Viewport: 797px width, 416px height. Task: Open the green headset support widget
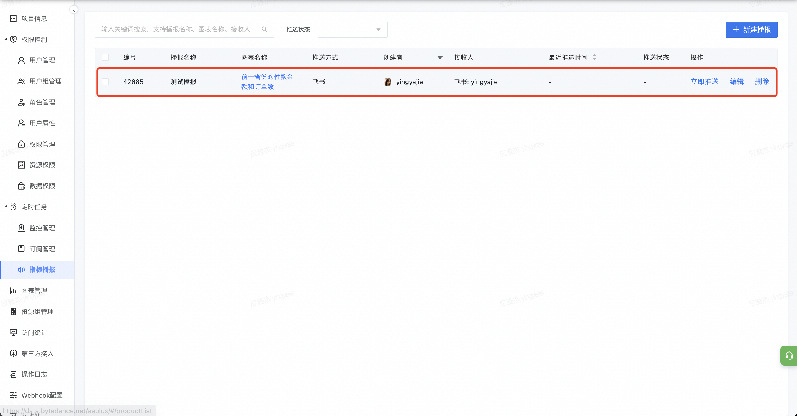point(789,356)
